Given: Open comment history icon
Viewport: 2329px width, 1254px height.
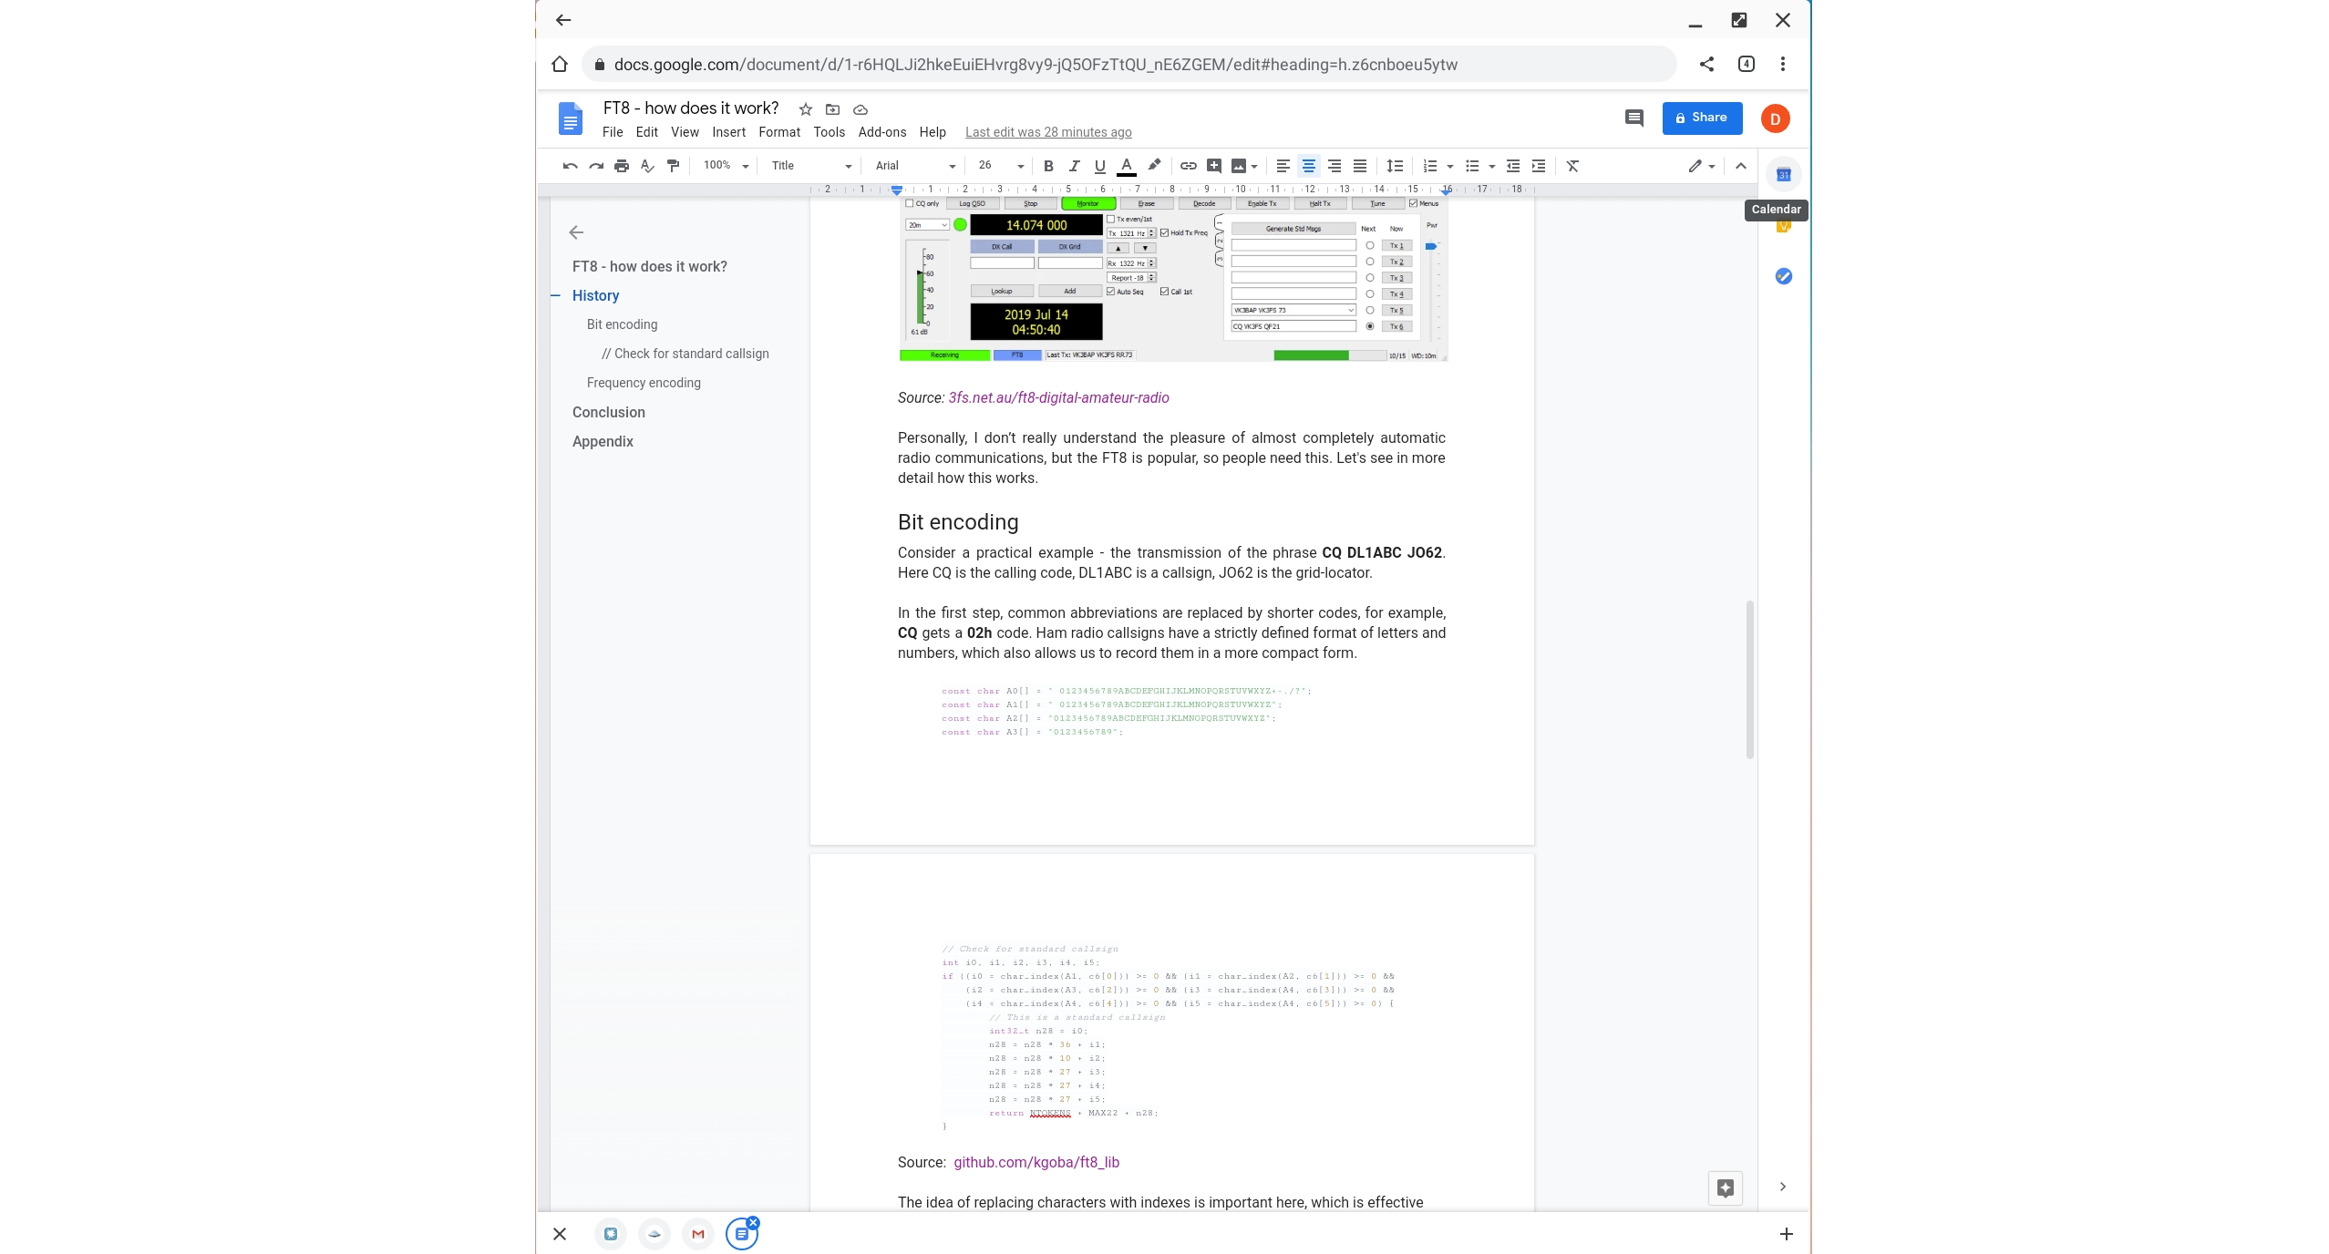Looking at the screenshot, I should [x=1633, y=118].
